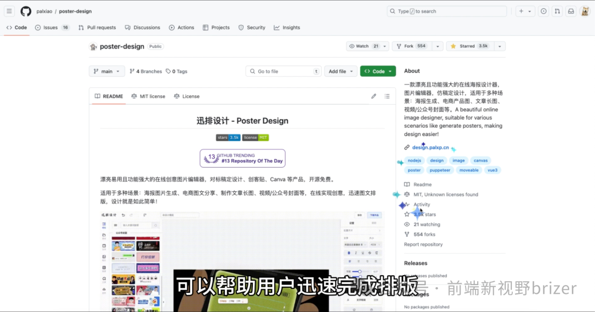Select the MIT license tab
The width and height of the screenshot is (595, 312).
coord(148,96)
